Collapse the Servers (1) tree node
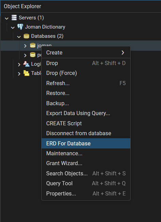The width and height of the screenshot is (161, 222). coord(6,18)
